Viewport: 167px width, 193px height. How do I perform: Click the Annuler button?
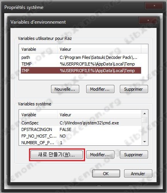138,174
